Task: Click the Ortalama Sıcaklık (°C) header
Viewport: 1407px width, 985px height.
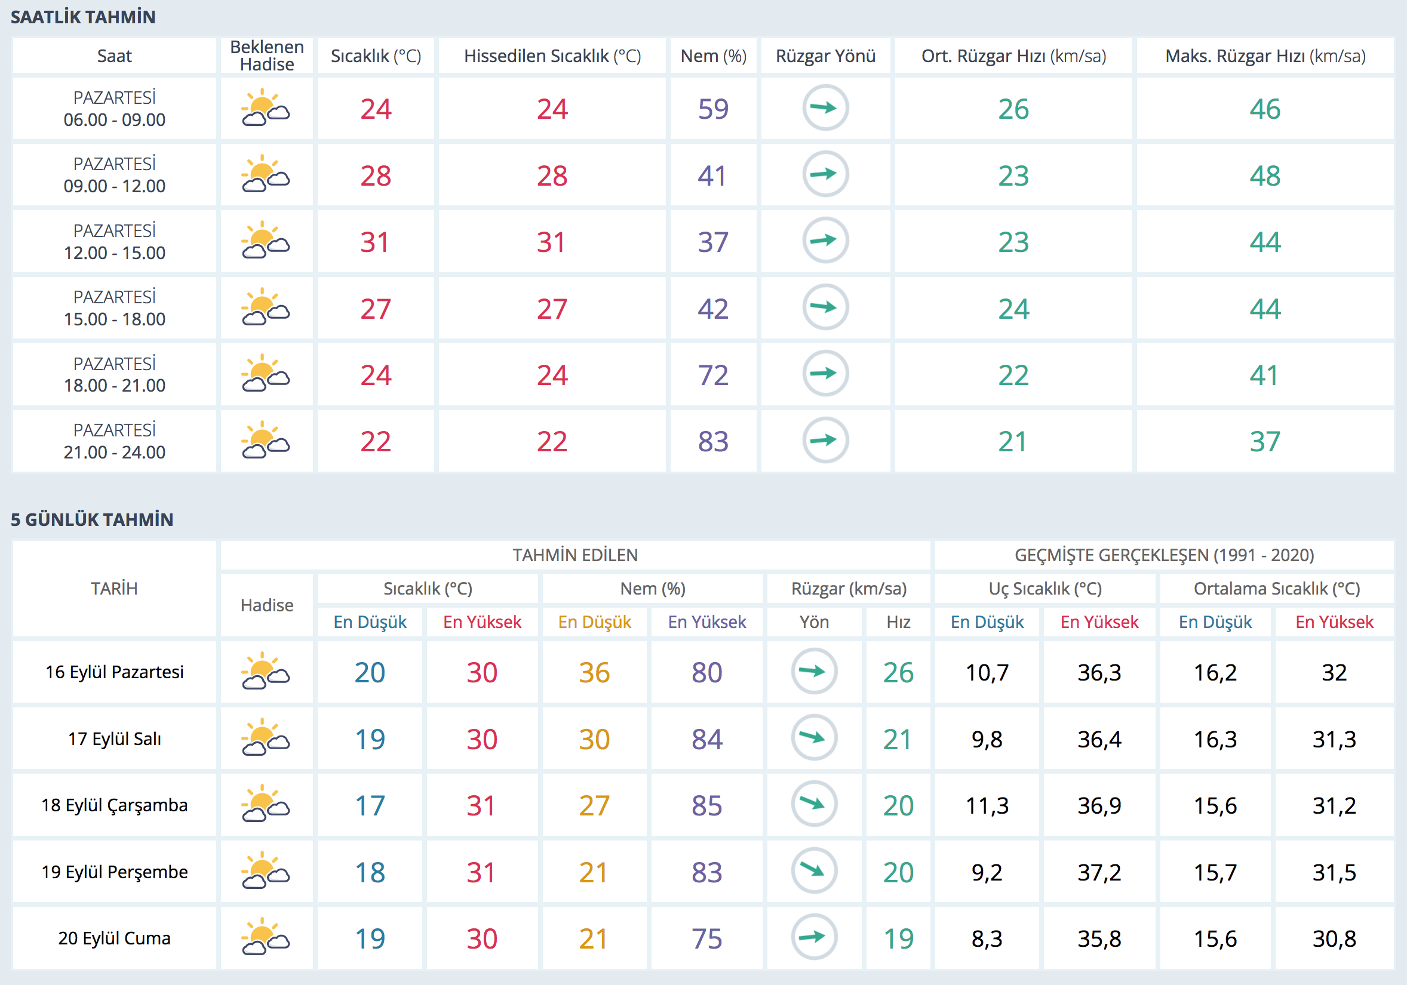Action: click(1276, 589)
